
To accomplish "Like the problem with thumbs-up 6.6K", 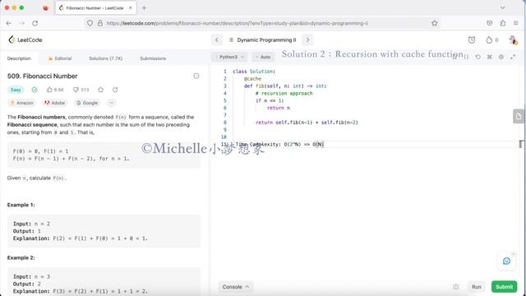I will pos(55,90).
